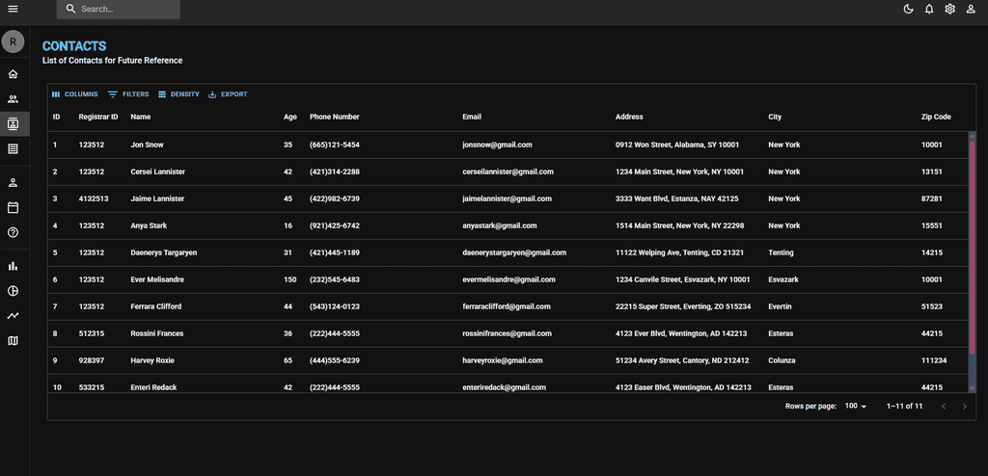The height and width of the screenshot is (476, 988).
Task: Click address 1514 Main Street, New York
Action: 679,226
